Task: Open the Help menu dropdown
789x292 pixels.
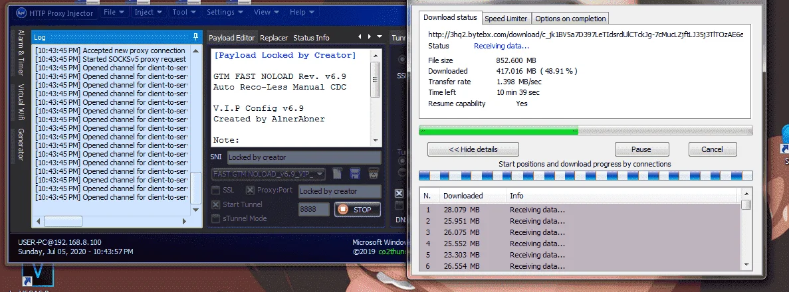Action: pyautogui.click(x=302, y=12)
